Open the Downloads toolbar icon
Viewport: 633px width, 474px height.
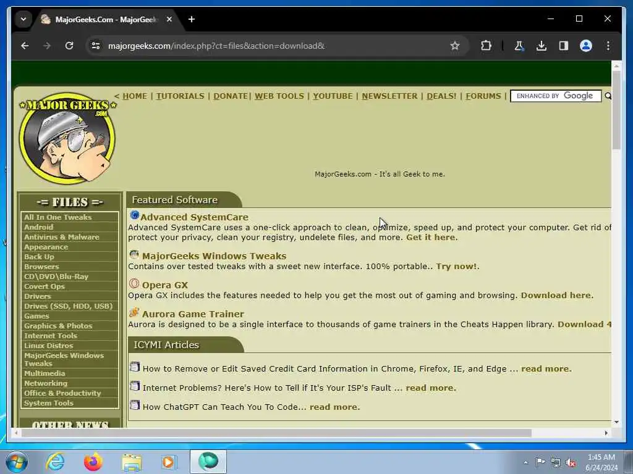pos(542,46)
